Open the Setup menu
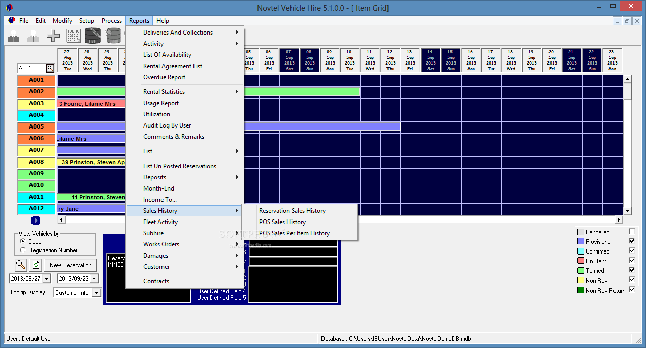Image resolution: width=646 pixels, height=348 pixels. [87, 21]
